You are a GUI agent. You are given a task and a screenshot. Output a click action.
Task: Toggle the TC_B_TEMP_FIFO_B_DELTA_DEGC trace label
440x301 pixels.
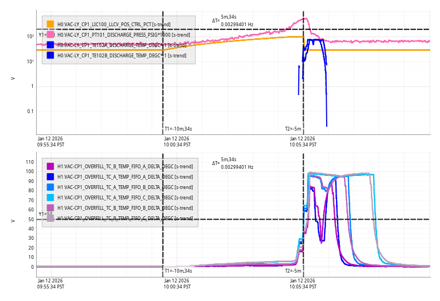tap(125, 208)
